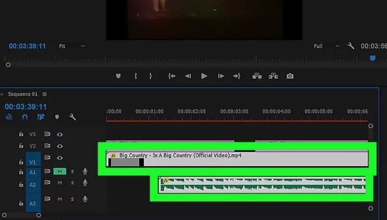
Task: Open the Fit zoom level dropdown
Action: click(72, 46)
